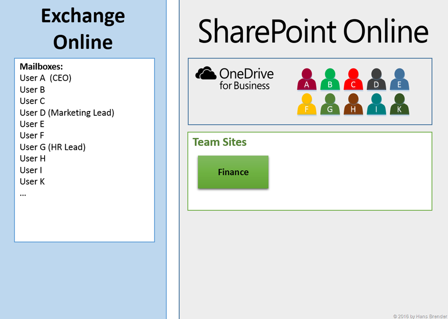This screenshot has height=319, width=448.
Task: Select the yellow User F icon
Action: click(x=307, y=105)
